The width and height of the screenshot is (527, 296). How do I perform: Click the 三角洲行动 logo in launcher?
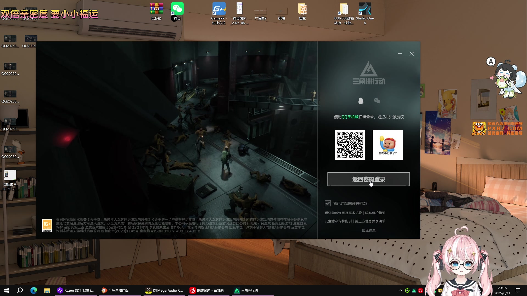(369, 73)
